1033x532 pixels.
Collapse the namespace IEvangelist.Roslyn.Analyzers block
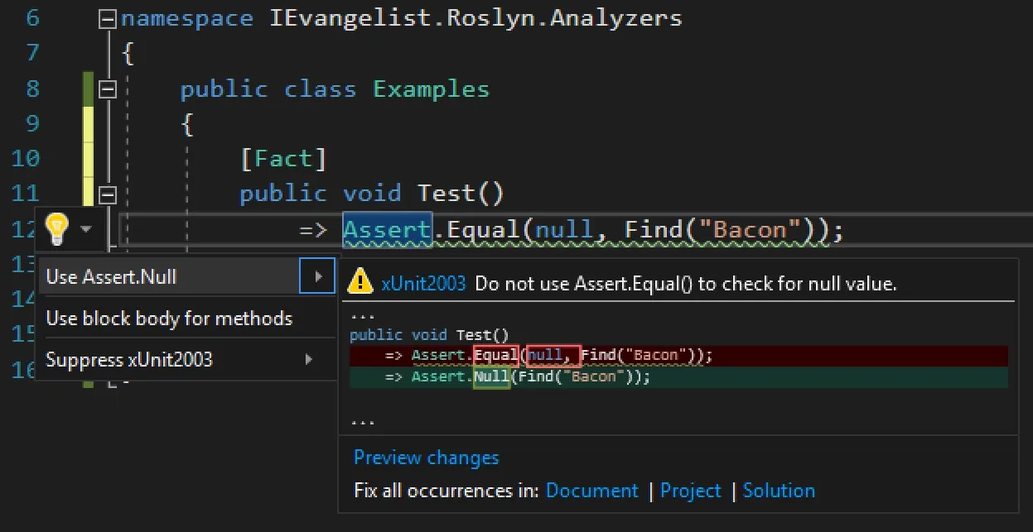(108, 20)
